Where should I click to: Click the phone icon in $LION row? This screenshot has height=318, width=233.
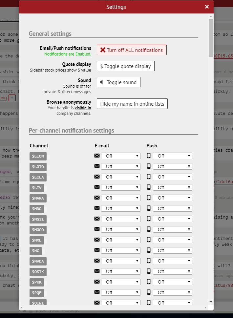(149, 156)
